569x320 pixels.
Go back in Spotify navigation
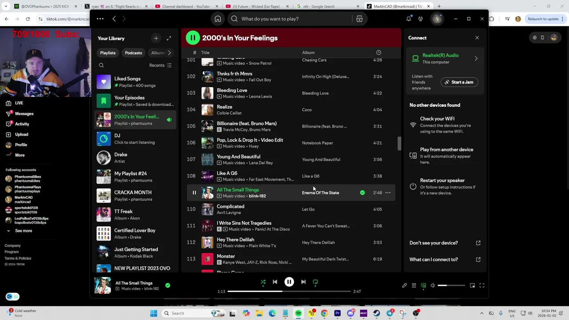pos(114,19)
